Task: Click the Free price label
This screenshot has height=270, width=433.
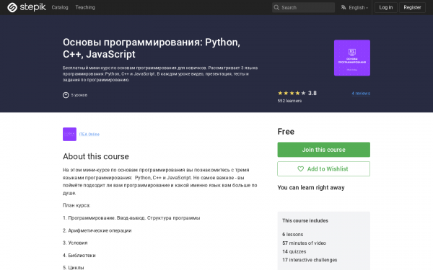Action: pos(286,132)
